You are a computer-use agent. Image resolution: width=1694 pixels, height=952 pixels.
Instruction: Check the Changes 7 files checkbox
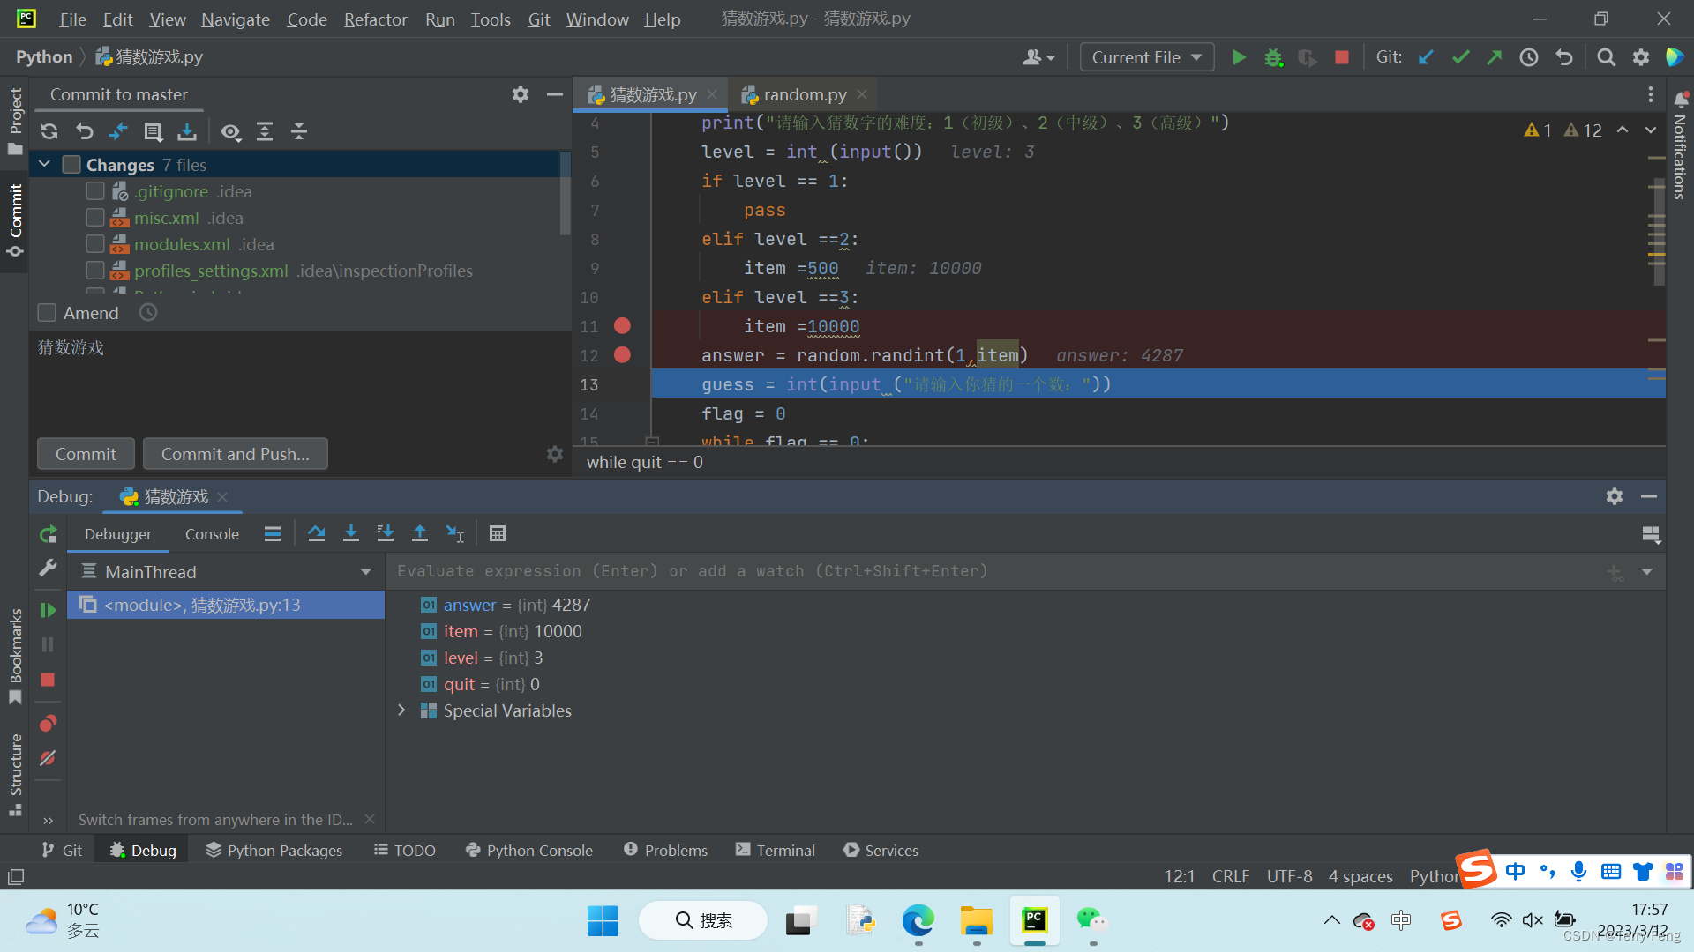tap(72, 165)
